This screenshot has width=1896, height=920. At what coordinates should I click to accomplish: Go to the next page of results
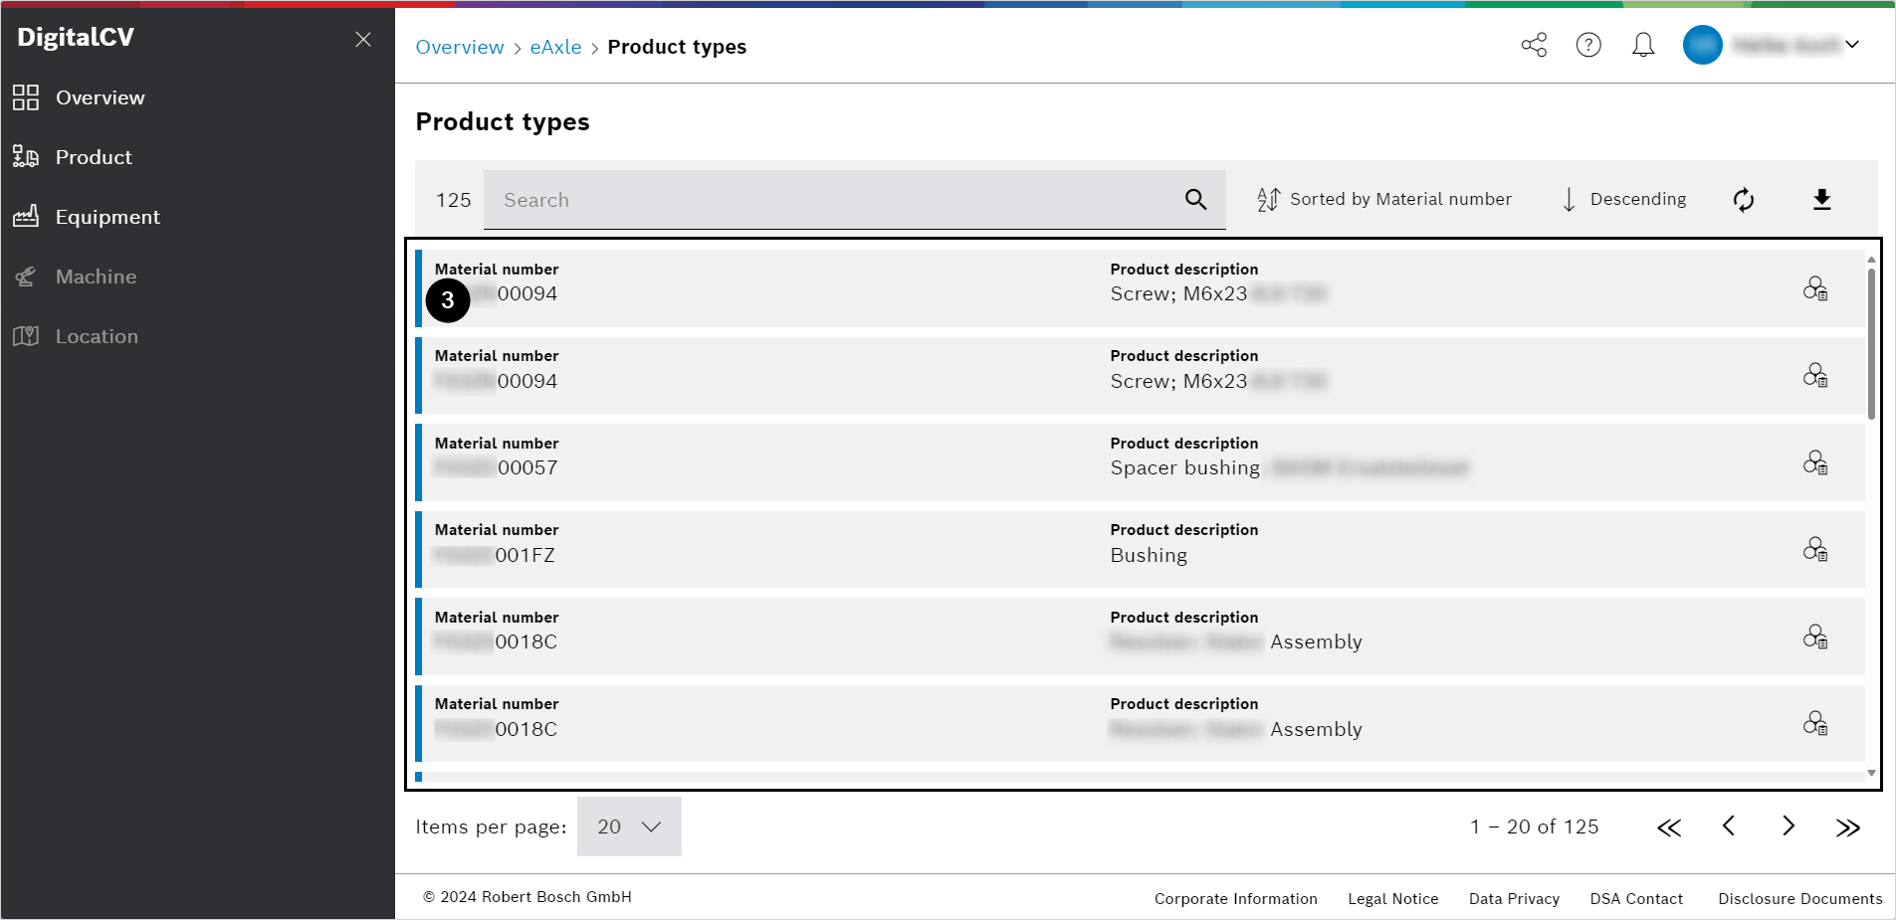(1788, 827)
